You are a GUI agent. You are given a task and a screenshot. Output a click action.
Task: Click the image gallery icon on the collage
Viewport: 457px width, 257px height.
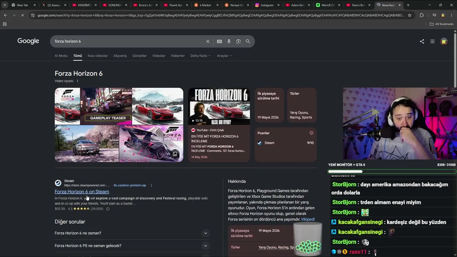pos(175,154)
